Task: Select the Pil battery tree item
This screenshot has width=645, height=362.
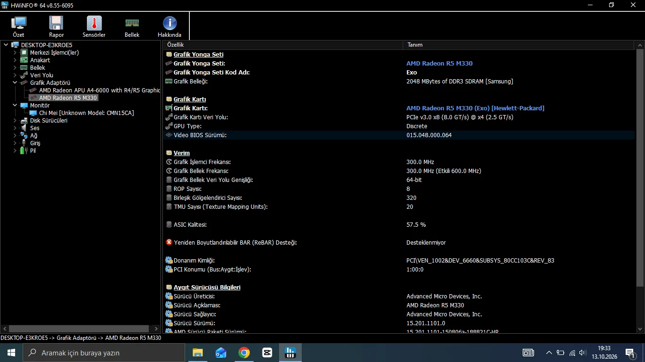Action: [x=33, y=151]
